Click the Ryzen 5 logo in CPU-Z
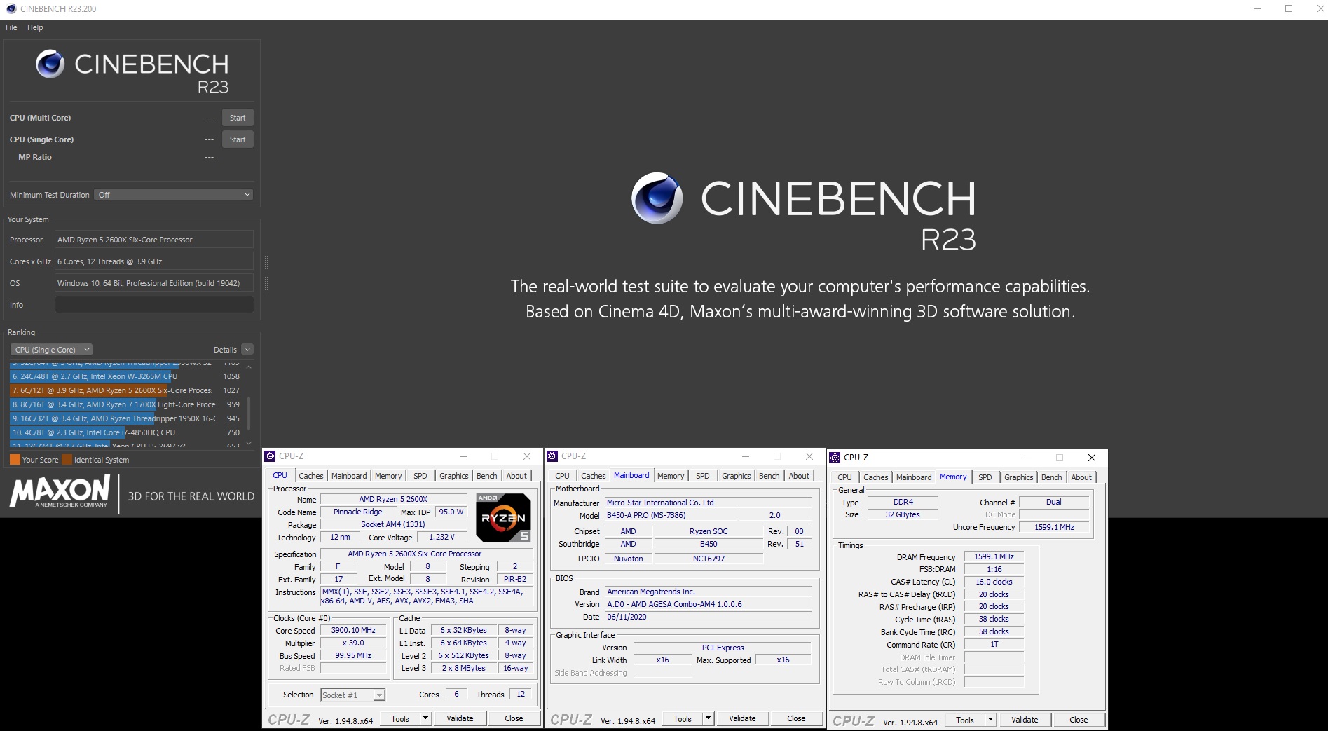Image resolution: width=1328 pixels, height=731 pixels. click(503, 518)
